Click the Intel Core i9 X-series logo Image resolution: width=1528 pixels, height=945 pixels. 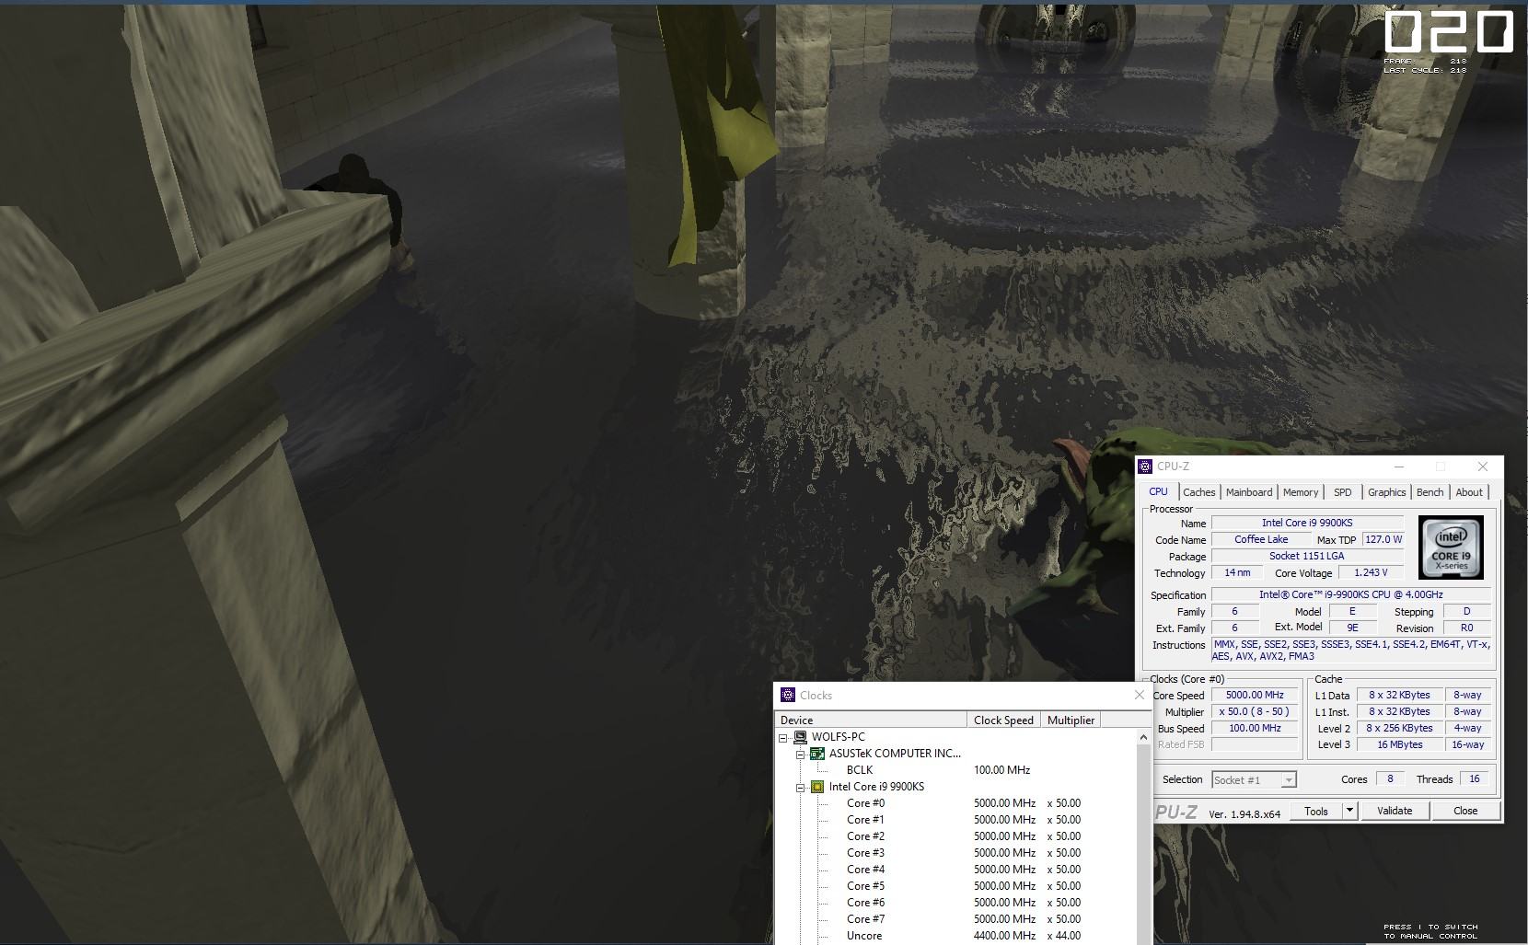click(1451, 548)
